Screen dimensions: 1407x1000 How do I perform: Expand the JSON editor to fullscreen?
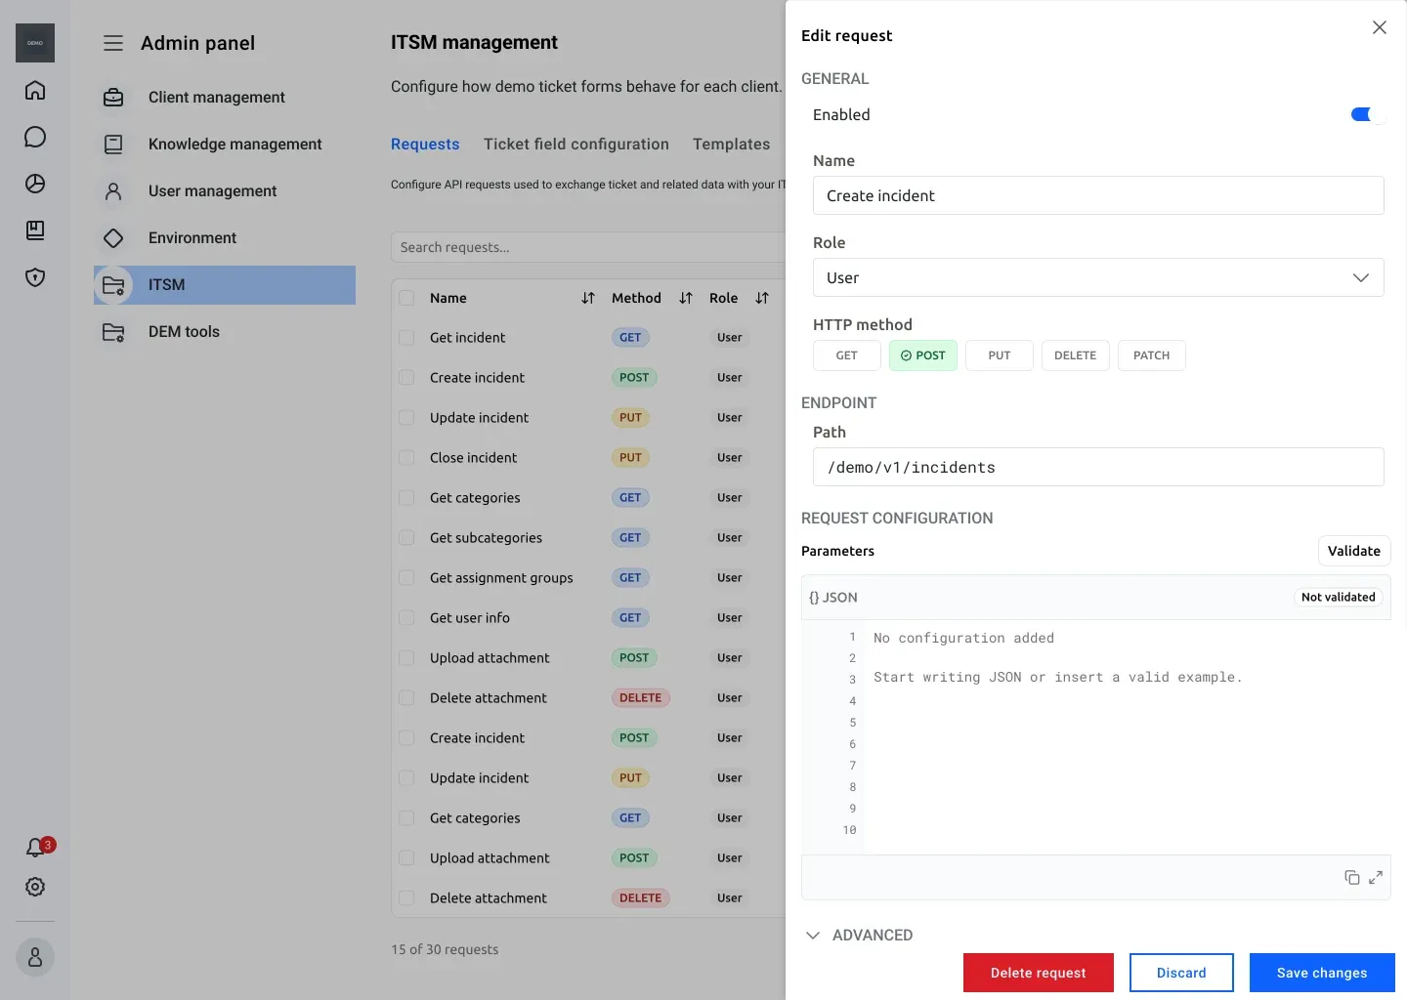[x=1376, y=877]
